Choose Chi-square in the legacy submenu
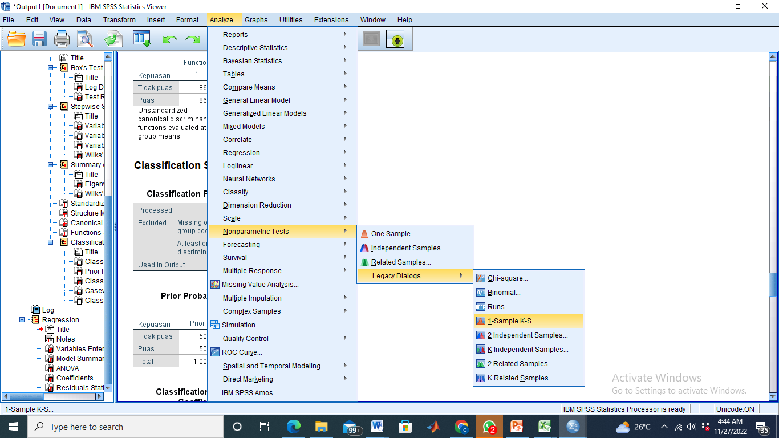The width and height of the screenshot is (779, 438). 507,278
